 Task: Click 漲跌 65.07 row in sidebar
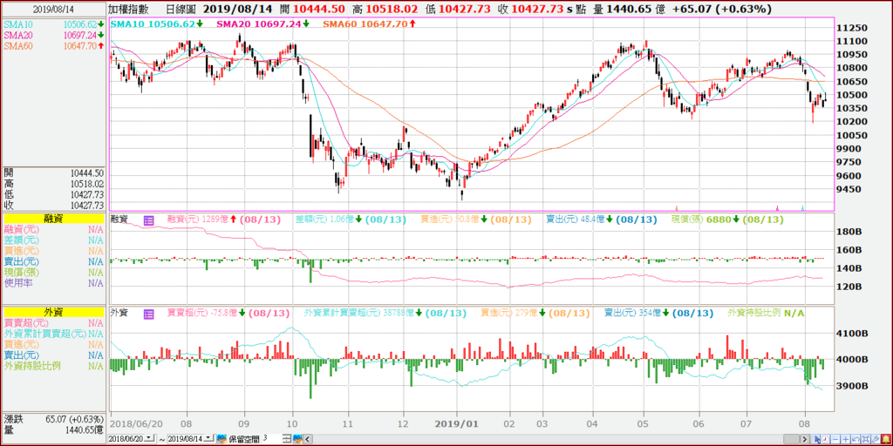pyautogui.click(x=53, y=419)
